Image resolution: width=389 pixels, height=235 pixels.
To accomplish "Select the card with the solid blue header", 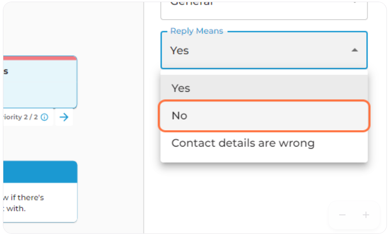I will click(x=40, y=191).
